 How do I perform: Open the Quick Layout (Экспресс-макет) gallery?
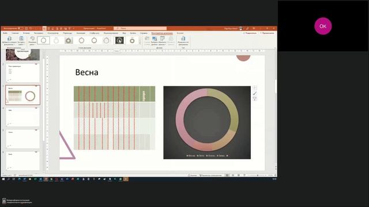21,41
